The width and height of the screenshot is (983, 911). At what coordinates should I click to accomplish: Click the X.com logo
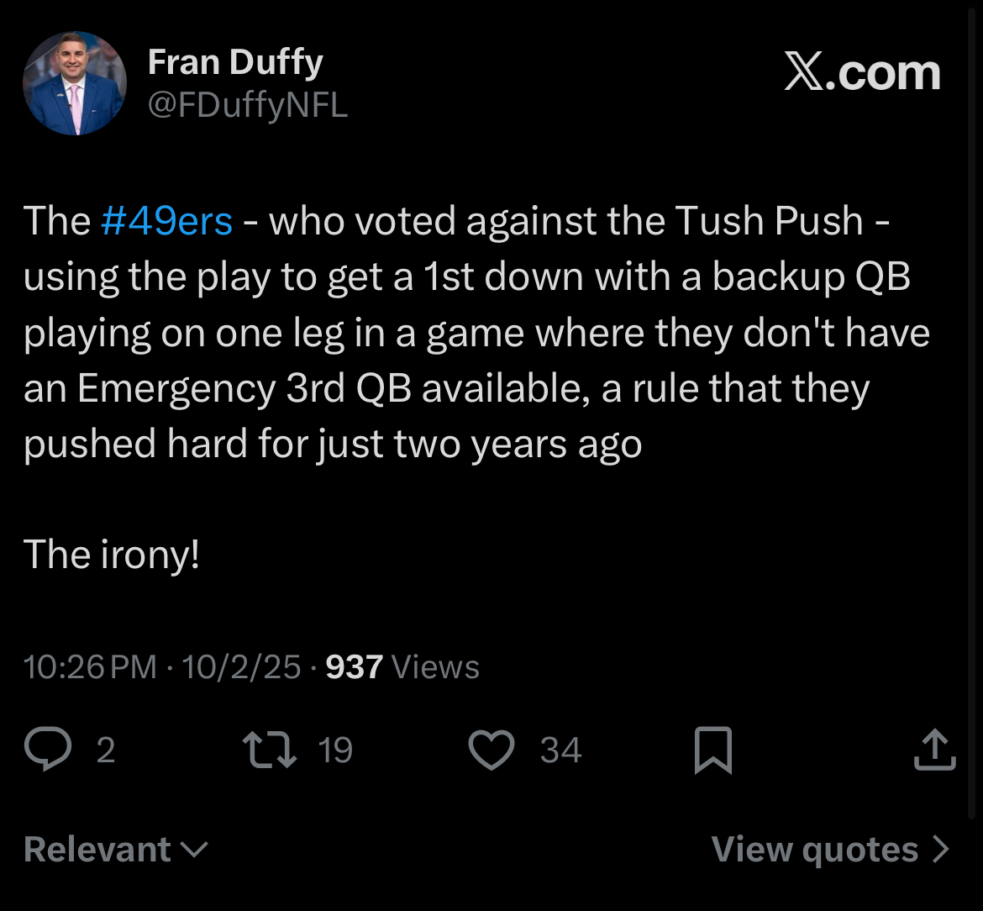(x=862, y=73)
